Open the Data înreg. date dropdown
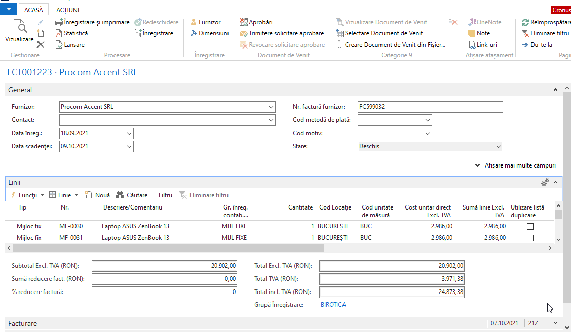This screenshot has height=335, width=571. 129,133
